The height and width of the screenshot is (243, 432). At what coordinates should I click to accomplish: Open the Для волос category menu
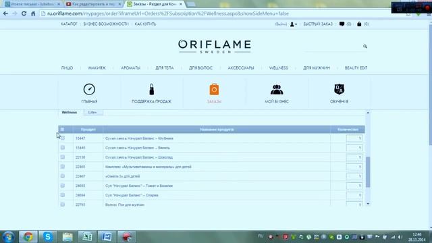pos(200,67)
